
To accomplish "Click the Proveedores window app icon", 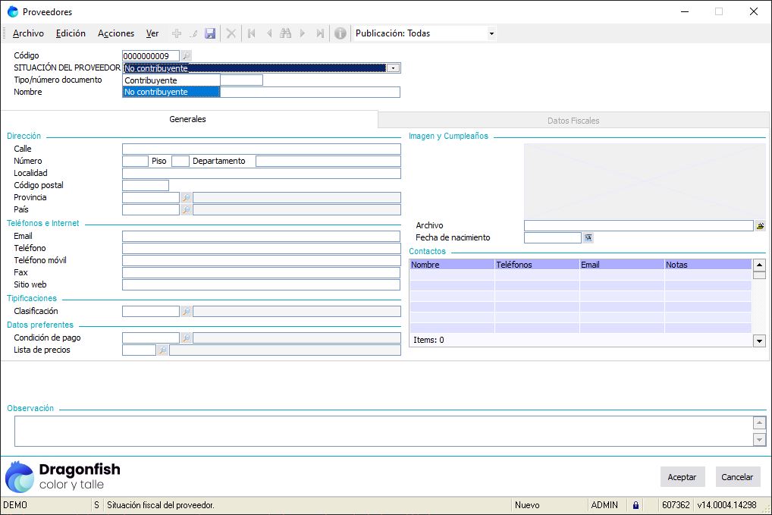I will (x=13, y=12).
